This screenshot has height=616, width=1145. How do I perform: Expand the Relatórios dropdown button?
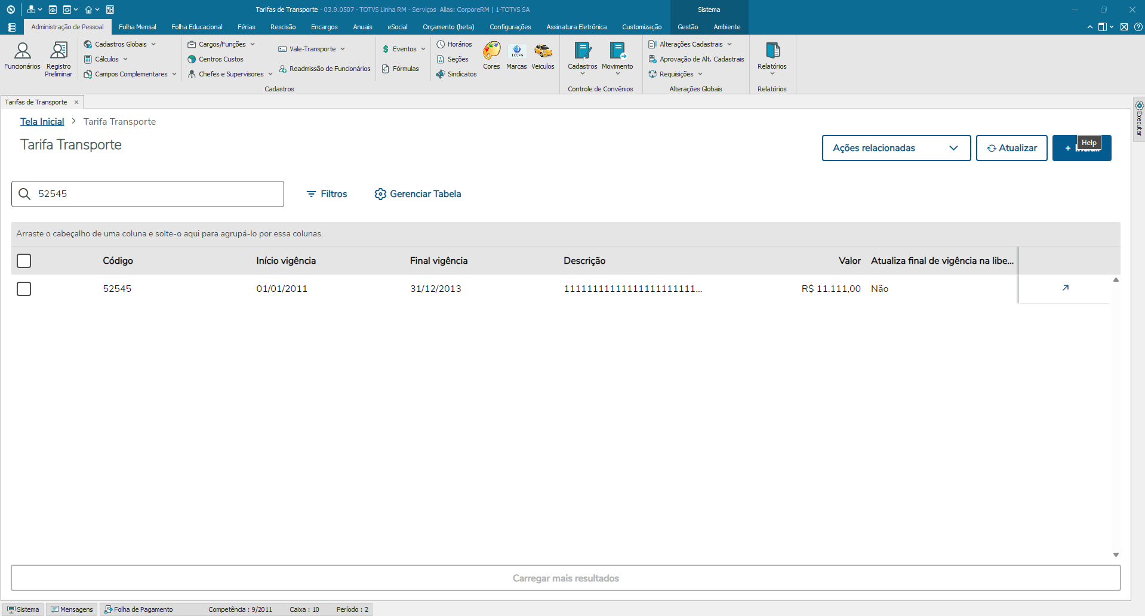[772, 58]
